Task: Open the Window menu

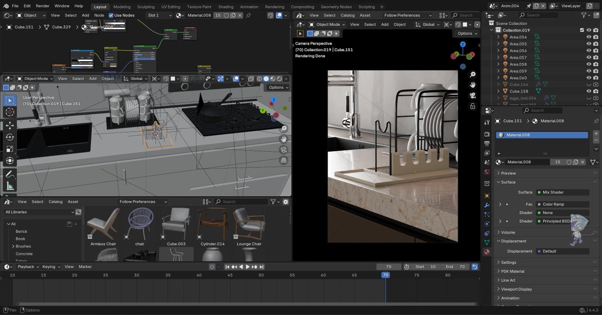Action: point(62,6)
